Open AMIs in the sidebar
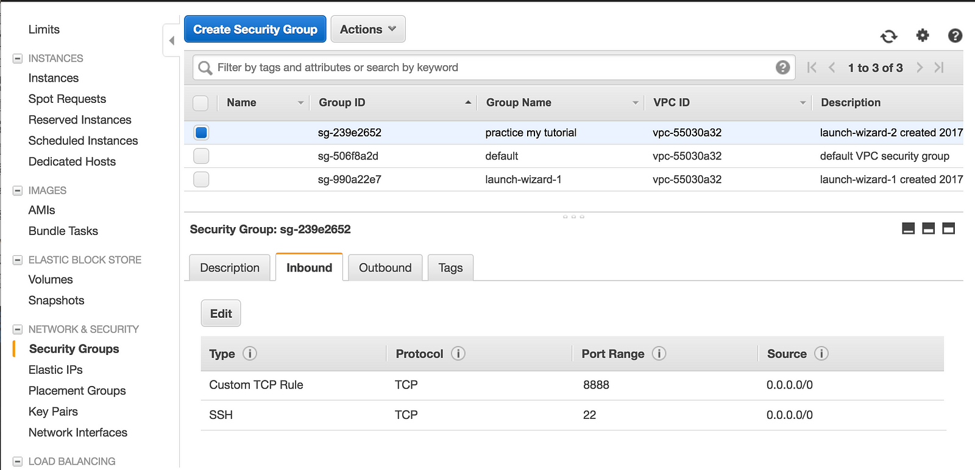 [x=41, y=210]
